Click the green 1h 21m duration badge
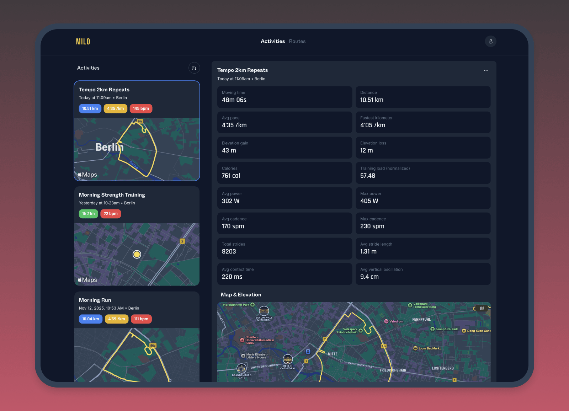Screen dimensions: 569x411 coord(88,214)
